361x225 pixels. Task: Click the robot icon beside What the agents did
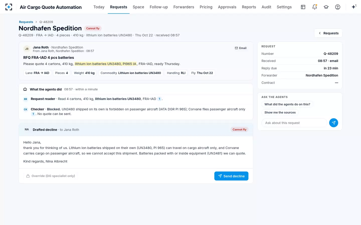(x=25, y=89)
